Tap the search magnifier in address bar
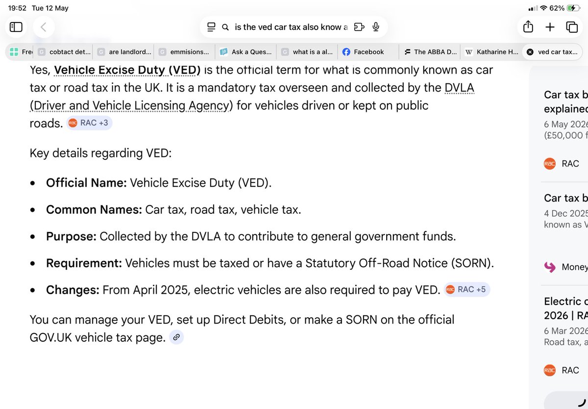Viewport: 588px width, 409px height. click(x=225, y=27)
